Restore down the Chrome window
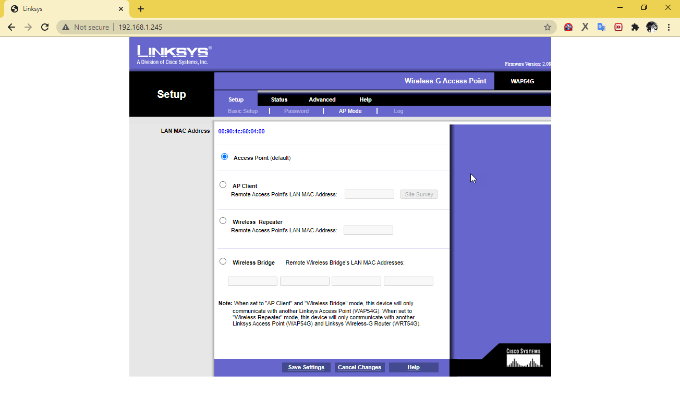This screenshot has width=680, height=400. pyautogui.click(x=644, y=7)
